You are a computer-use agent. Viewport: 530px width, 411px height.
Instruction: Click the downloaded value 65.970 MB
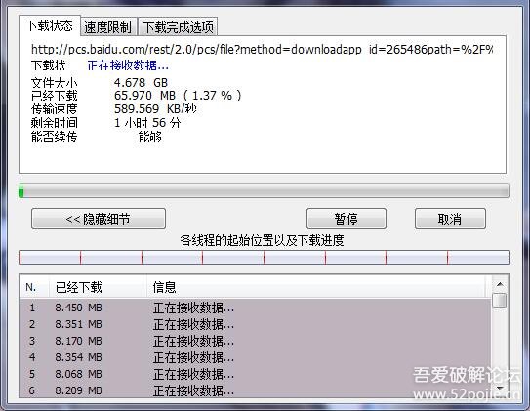coord(144,96)
